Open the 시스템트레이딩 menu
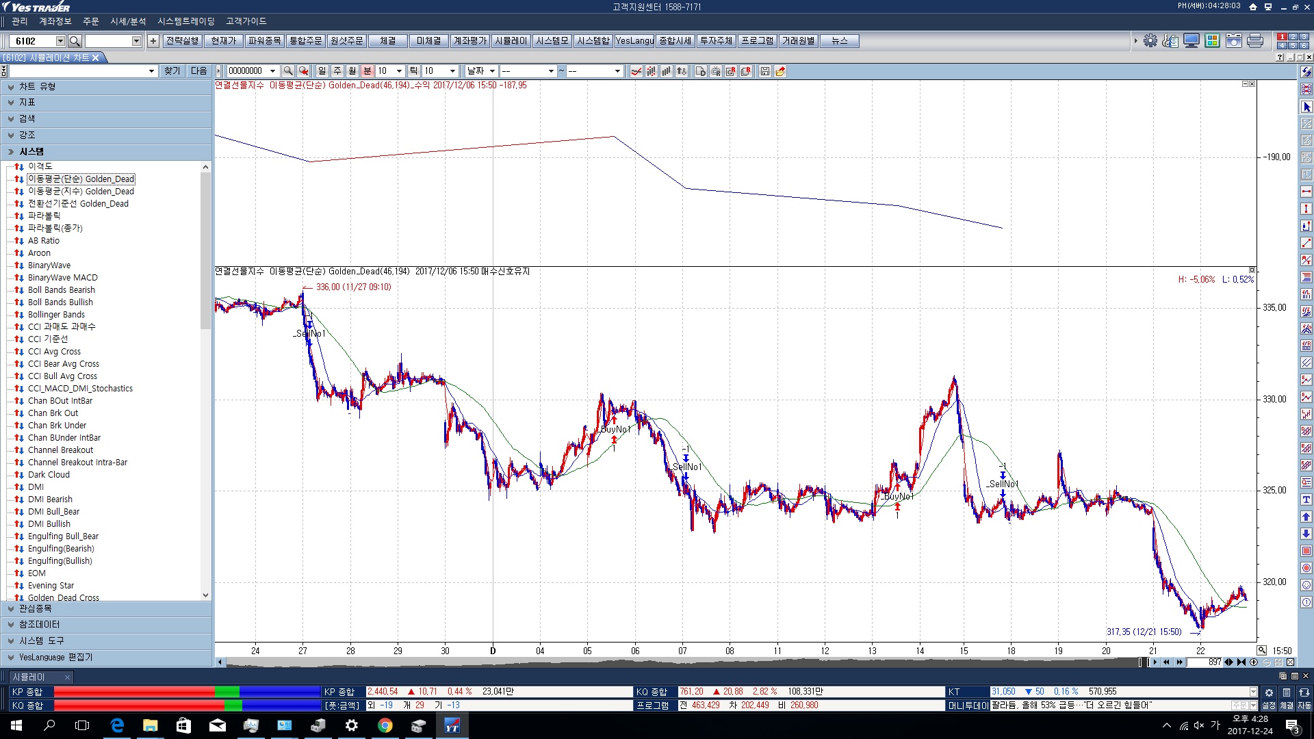The height and width of the screenshot is (739, 1314). [x=185, y=21]
